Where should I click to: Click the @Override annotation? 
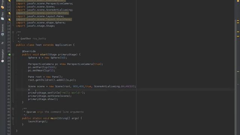click(x=29, y=51)
